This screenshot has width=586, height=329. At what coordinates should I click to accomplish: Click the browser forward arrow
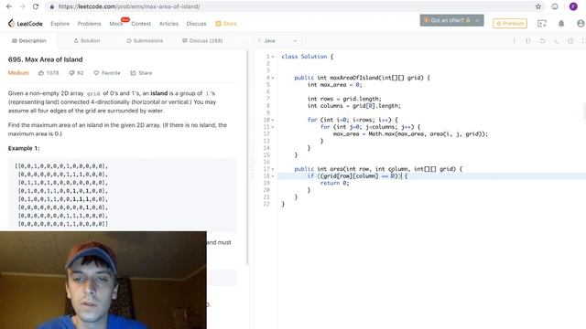pyautogui.click(x=22, y=6)
